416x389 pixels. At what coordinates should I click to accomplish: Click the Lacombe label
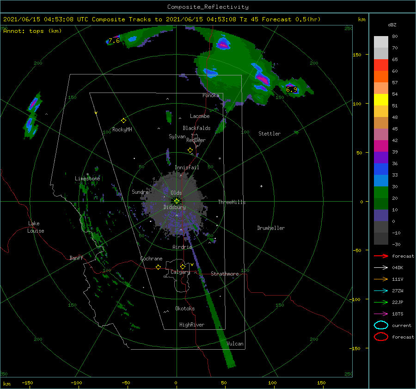[200, 116]
